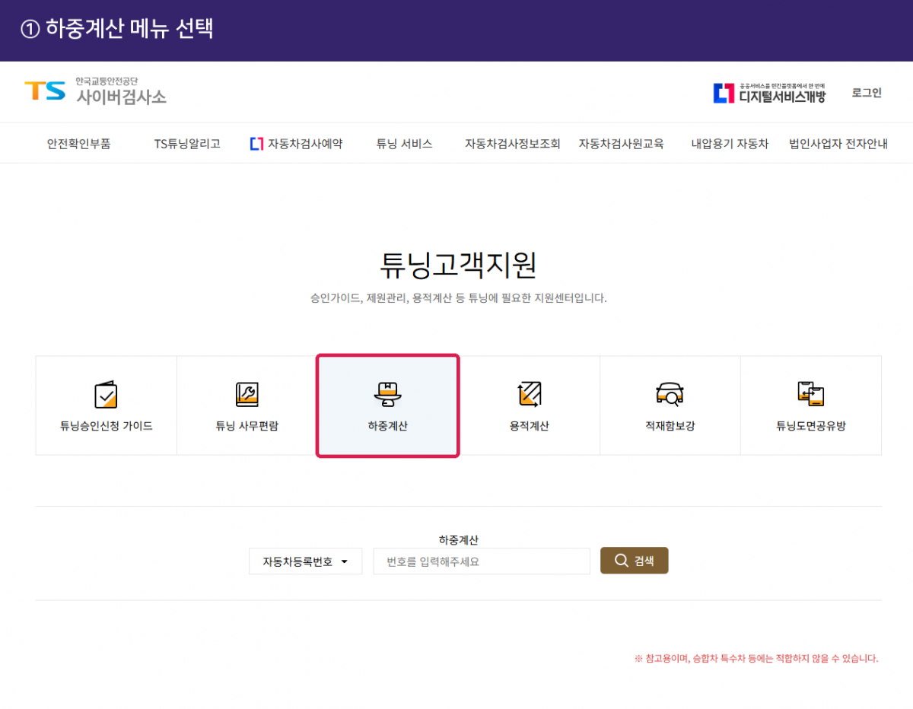Open the 자동차검사예약 menu
Viewport: 913px width, 709px height.
(x=305, y=144)
